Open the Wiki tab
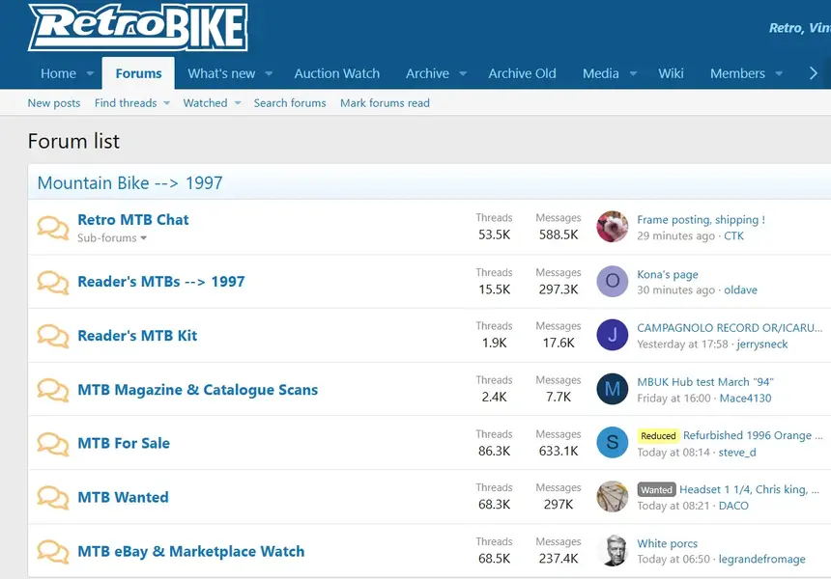Image resolution: width=831 pixels, height=579 pixels. click(x=671, y=73)
